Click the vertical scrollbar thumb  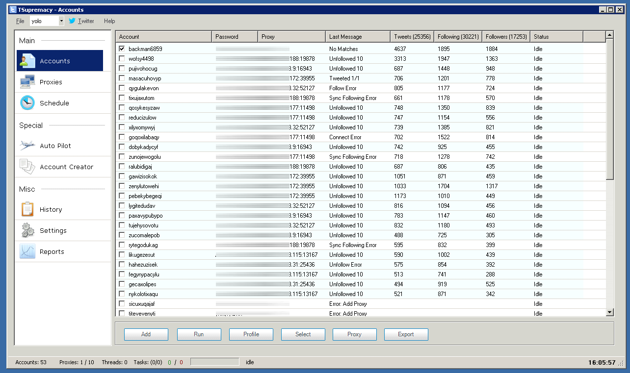point(610,109)
